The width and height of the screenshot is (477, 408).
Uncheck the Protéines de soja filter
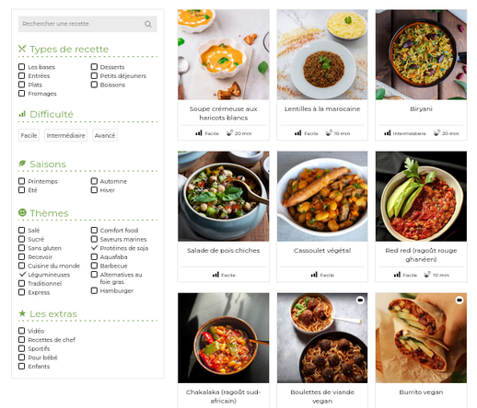pyautogui.click(x=95, y=247)
